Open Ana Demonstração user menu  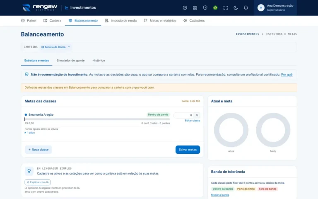275,8
